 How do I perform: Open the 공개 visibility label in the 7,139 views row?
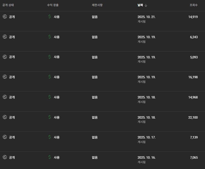[12, 137]
